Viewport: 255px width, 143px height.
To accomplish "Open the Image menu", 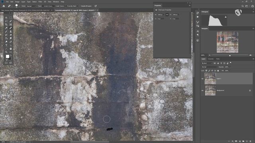I will (17, 2).
